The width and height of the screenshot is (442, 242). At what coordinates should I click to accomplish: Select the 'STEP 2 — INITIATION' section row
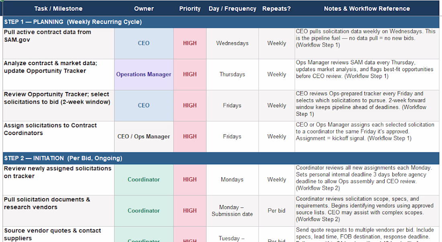[x=221, y=158]
